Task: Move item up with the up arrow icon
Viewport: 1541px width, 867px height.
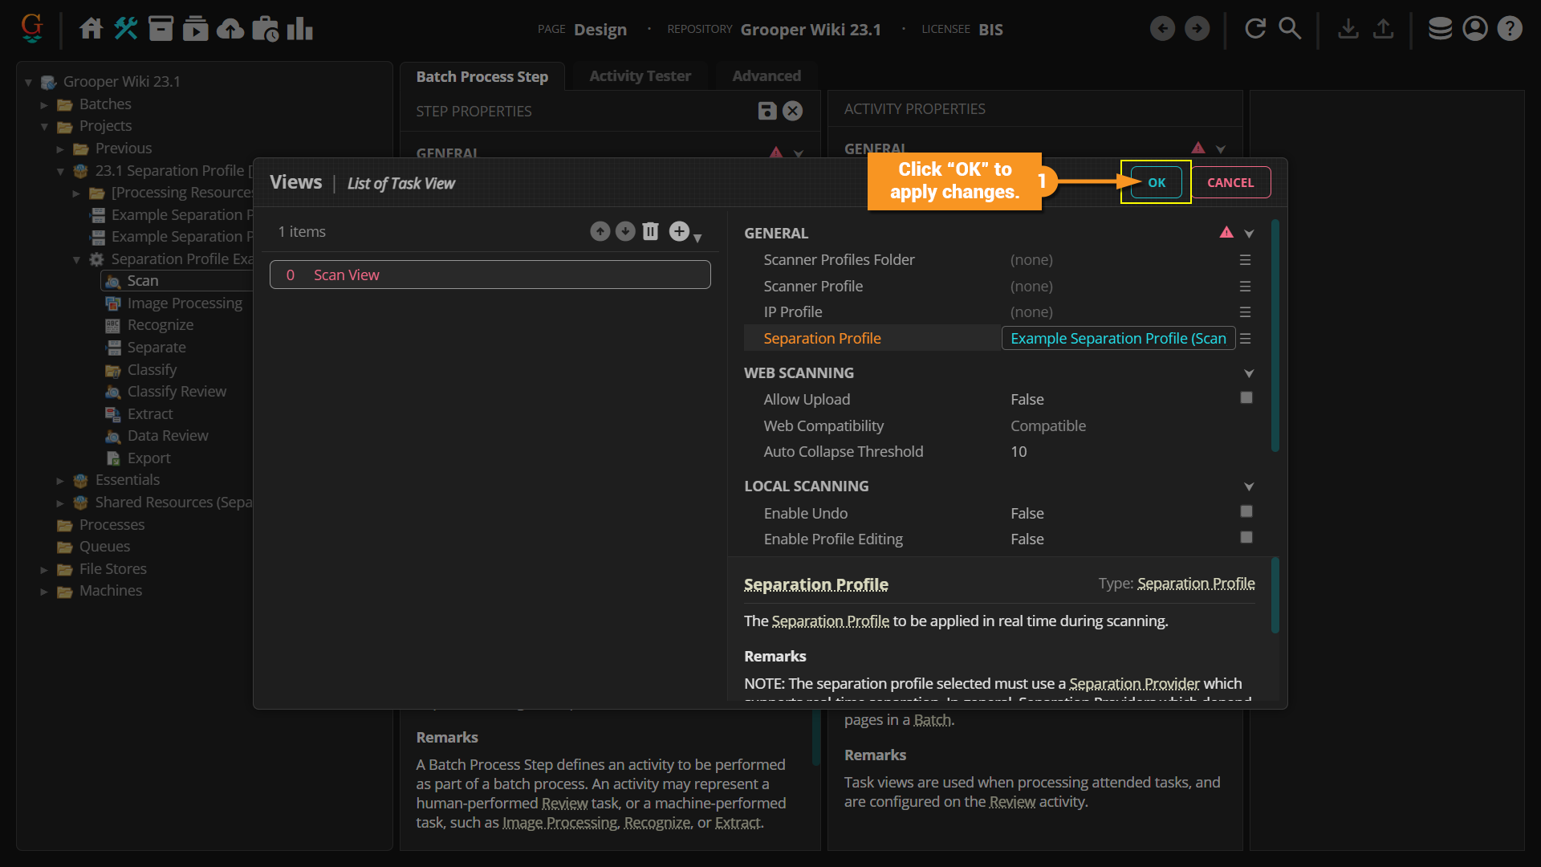Action: coord(600,231)
